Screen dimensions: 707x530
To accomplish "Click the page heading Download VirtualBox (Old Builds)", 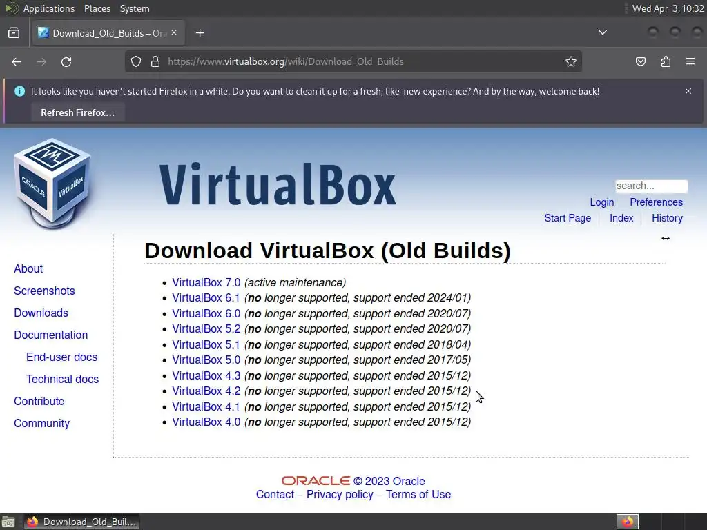I will 328,251.
